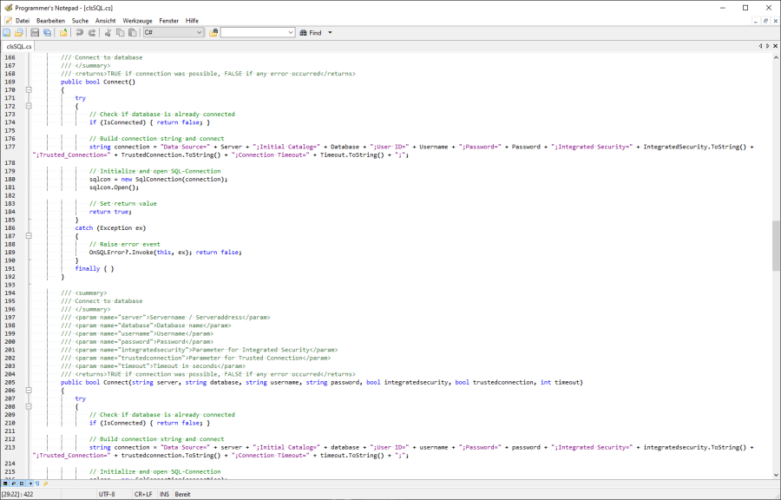This screenshot has height=500, width=781.
Task: Collapse the fold marker at line 169
Action: [x=29, y=89]
